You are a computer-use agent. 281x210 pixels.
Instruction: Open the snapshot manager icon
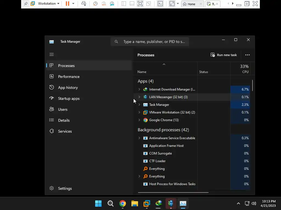click(112, 4)
